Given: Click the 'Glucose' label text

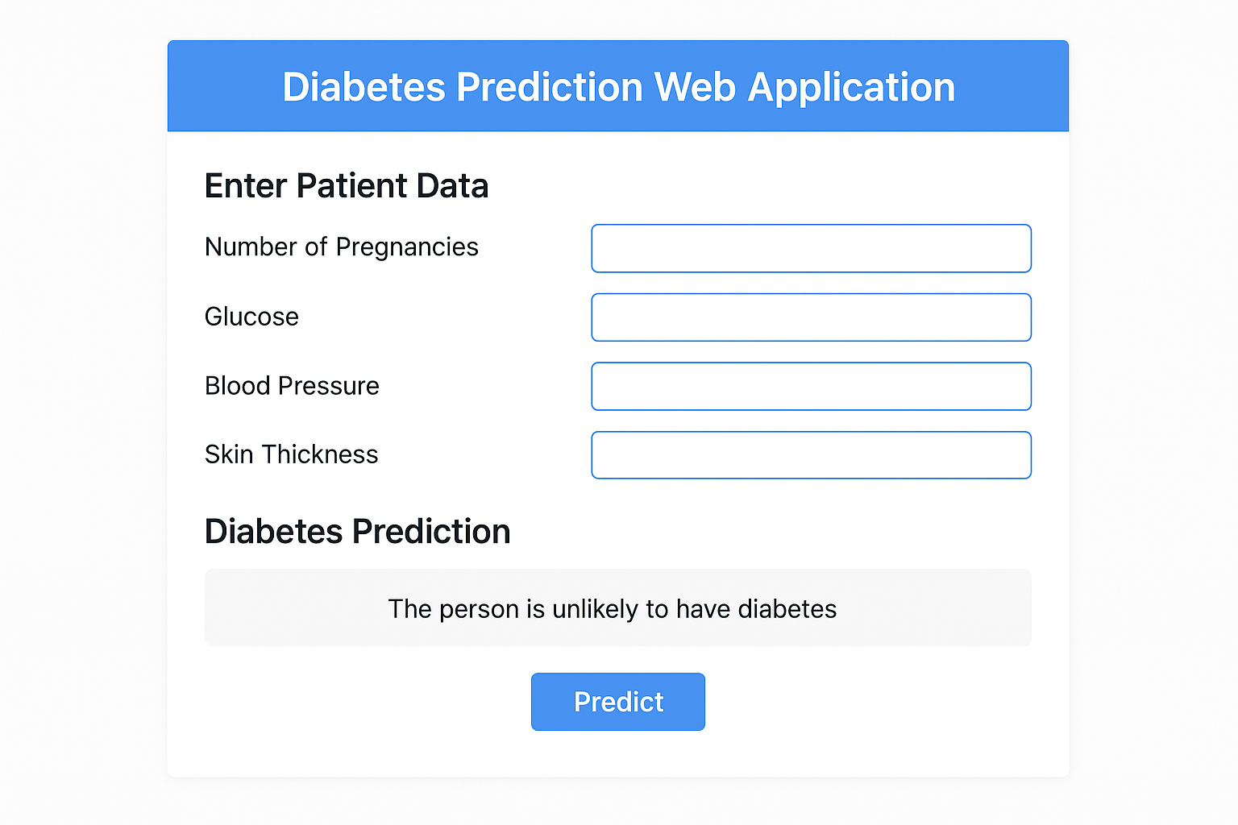Looking at the screenshot, I should click(251, 317).
